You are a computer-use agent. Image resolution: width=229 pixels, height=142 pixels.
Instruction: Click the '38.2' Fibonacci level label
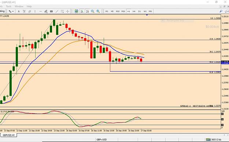(211, 52)
